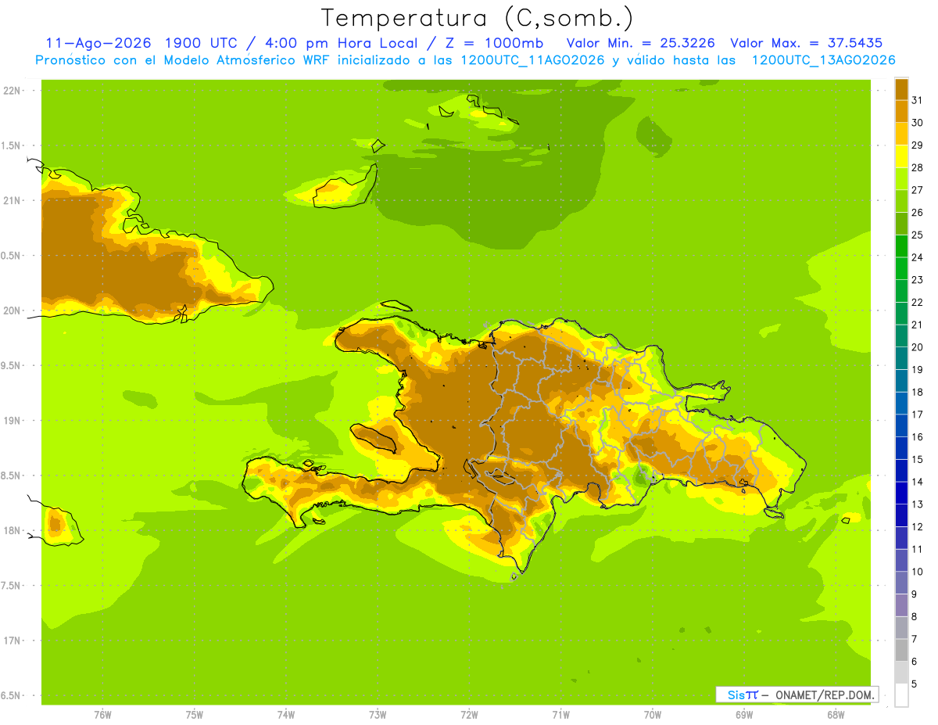The image size is (938, 725).
Task: Click the '1900 UTC' time text
Action: 202,43
